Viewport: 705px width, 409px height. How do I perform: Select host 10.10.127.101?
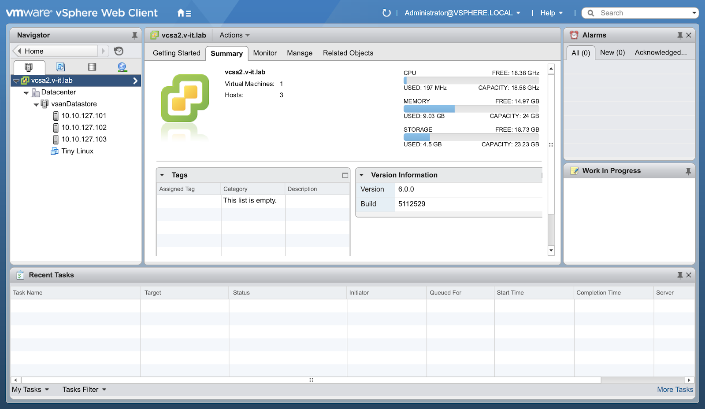[x=84, y=116]
